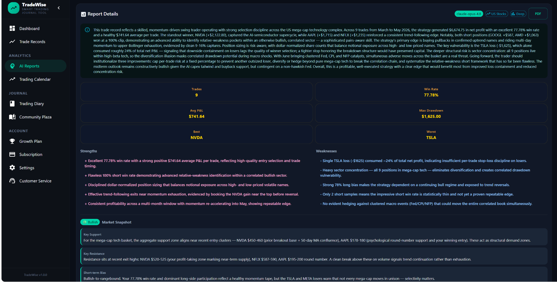Click the Max Drawdown $1,625.00 value
Screen dimensions: 557x282
pos(431,116)
